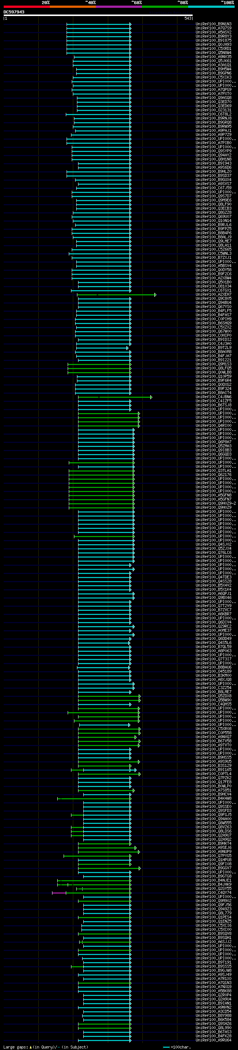Select hit UniRef100_Q9H0Z9-2

point(216,504)
